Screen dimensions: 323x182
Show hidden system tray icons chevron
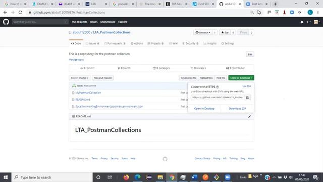click(x=274, y=177)
